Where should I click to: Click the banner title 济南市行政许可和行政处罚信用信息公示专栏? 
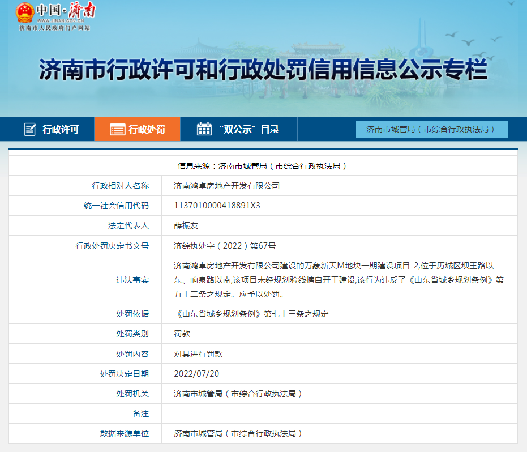pos(263,70)
